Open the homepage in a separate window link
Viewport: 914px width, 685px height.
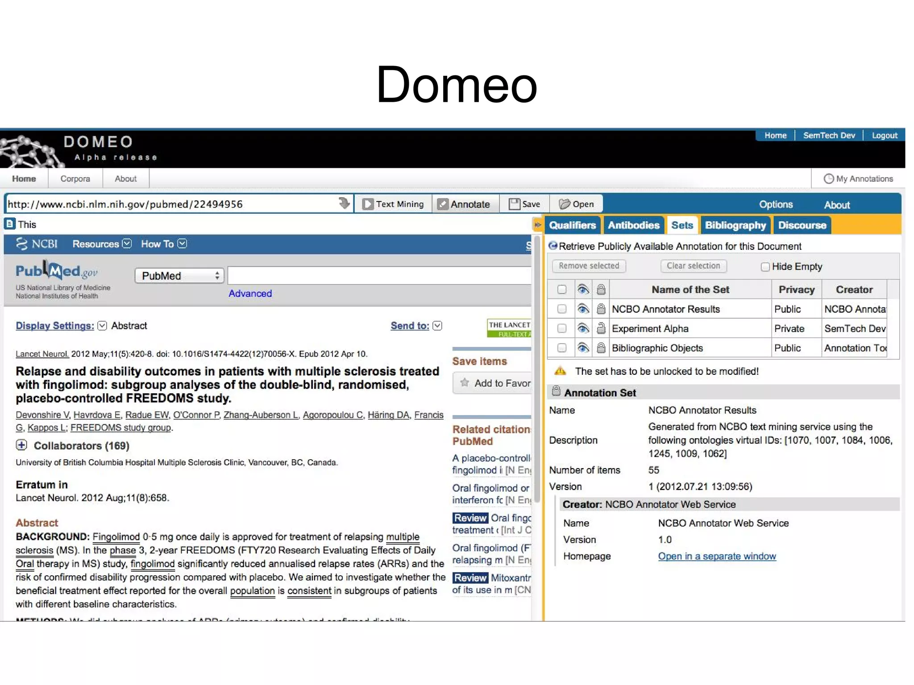click(717, 556)
